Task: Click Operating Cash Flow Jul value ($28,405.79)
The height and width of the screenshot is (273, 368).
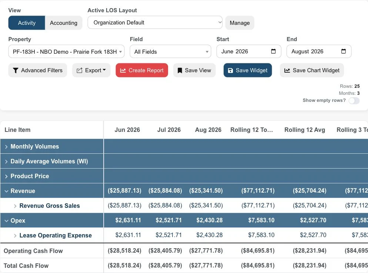Action: pos(165,251)
